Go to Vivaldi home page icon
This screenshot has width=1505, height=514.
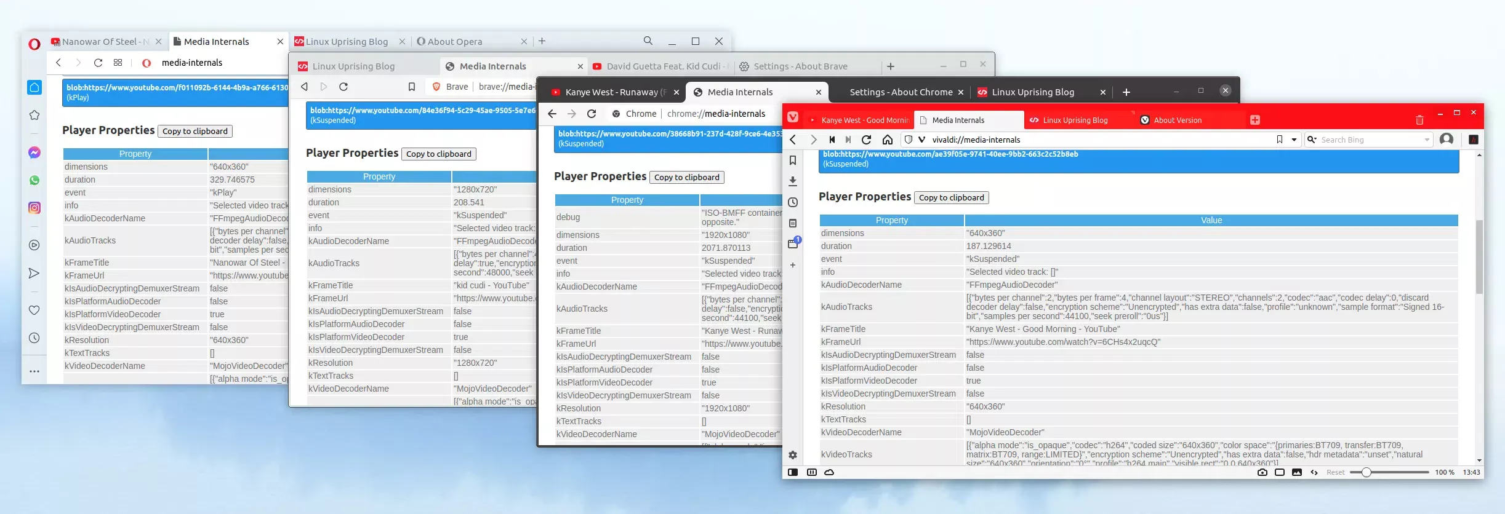887,140
